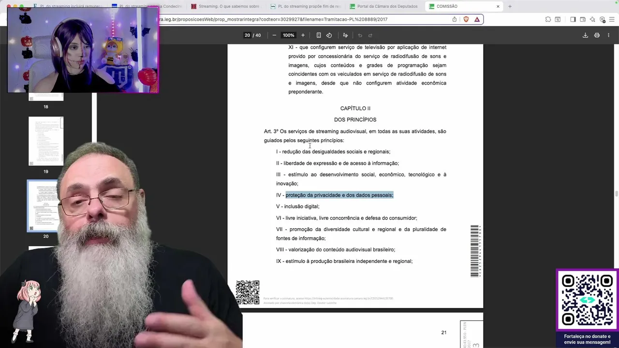
Task: Switch to 'PL do streaming amplia Condecine' tab
Action: coord(146,6)
